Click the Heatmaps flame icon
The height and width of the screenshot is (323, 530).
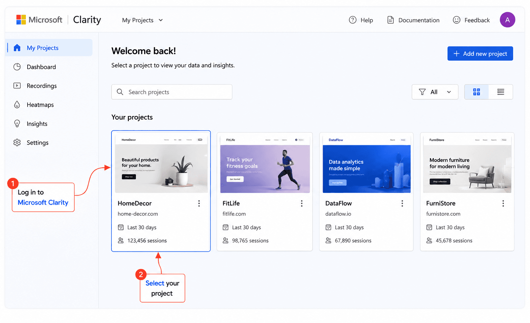point(17,105)
